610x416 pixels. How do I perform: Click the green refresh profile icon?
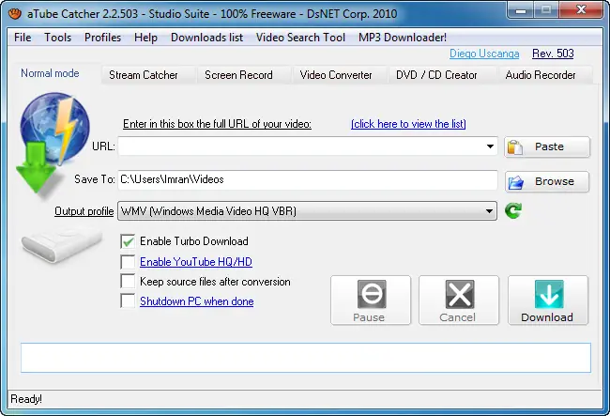[x=513, y=210]
